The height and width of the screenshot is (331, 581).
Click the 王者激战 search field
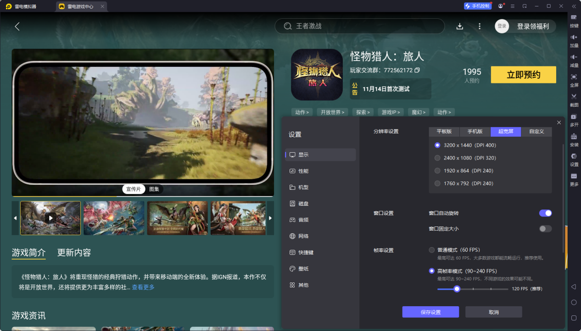(x=360, y=26)
